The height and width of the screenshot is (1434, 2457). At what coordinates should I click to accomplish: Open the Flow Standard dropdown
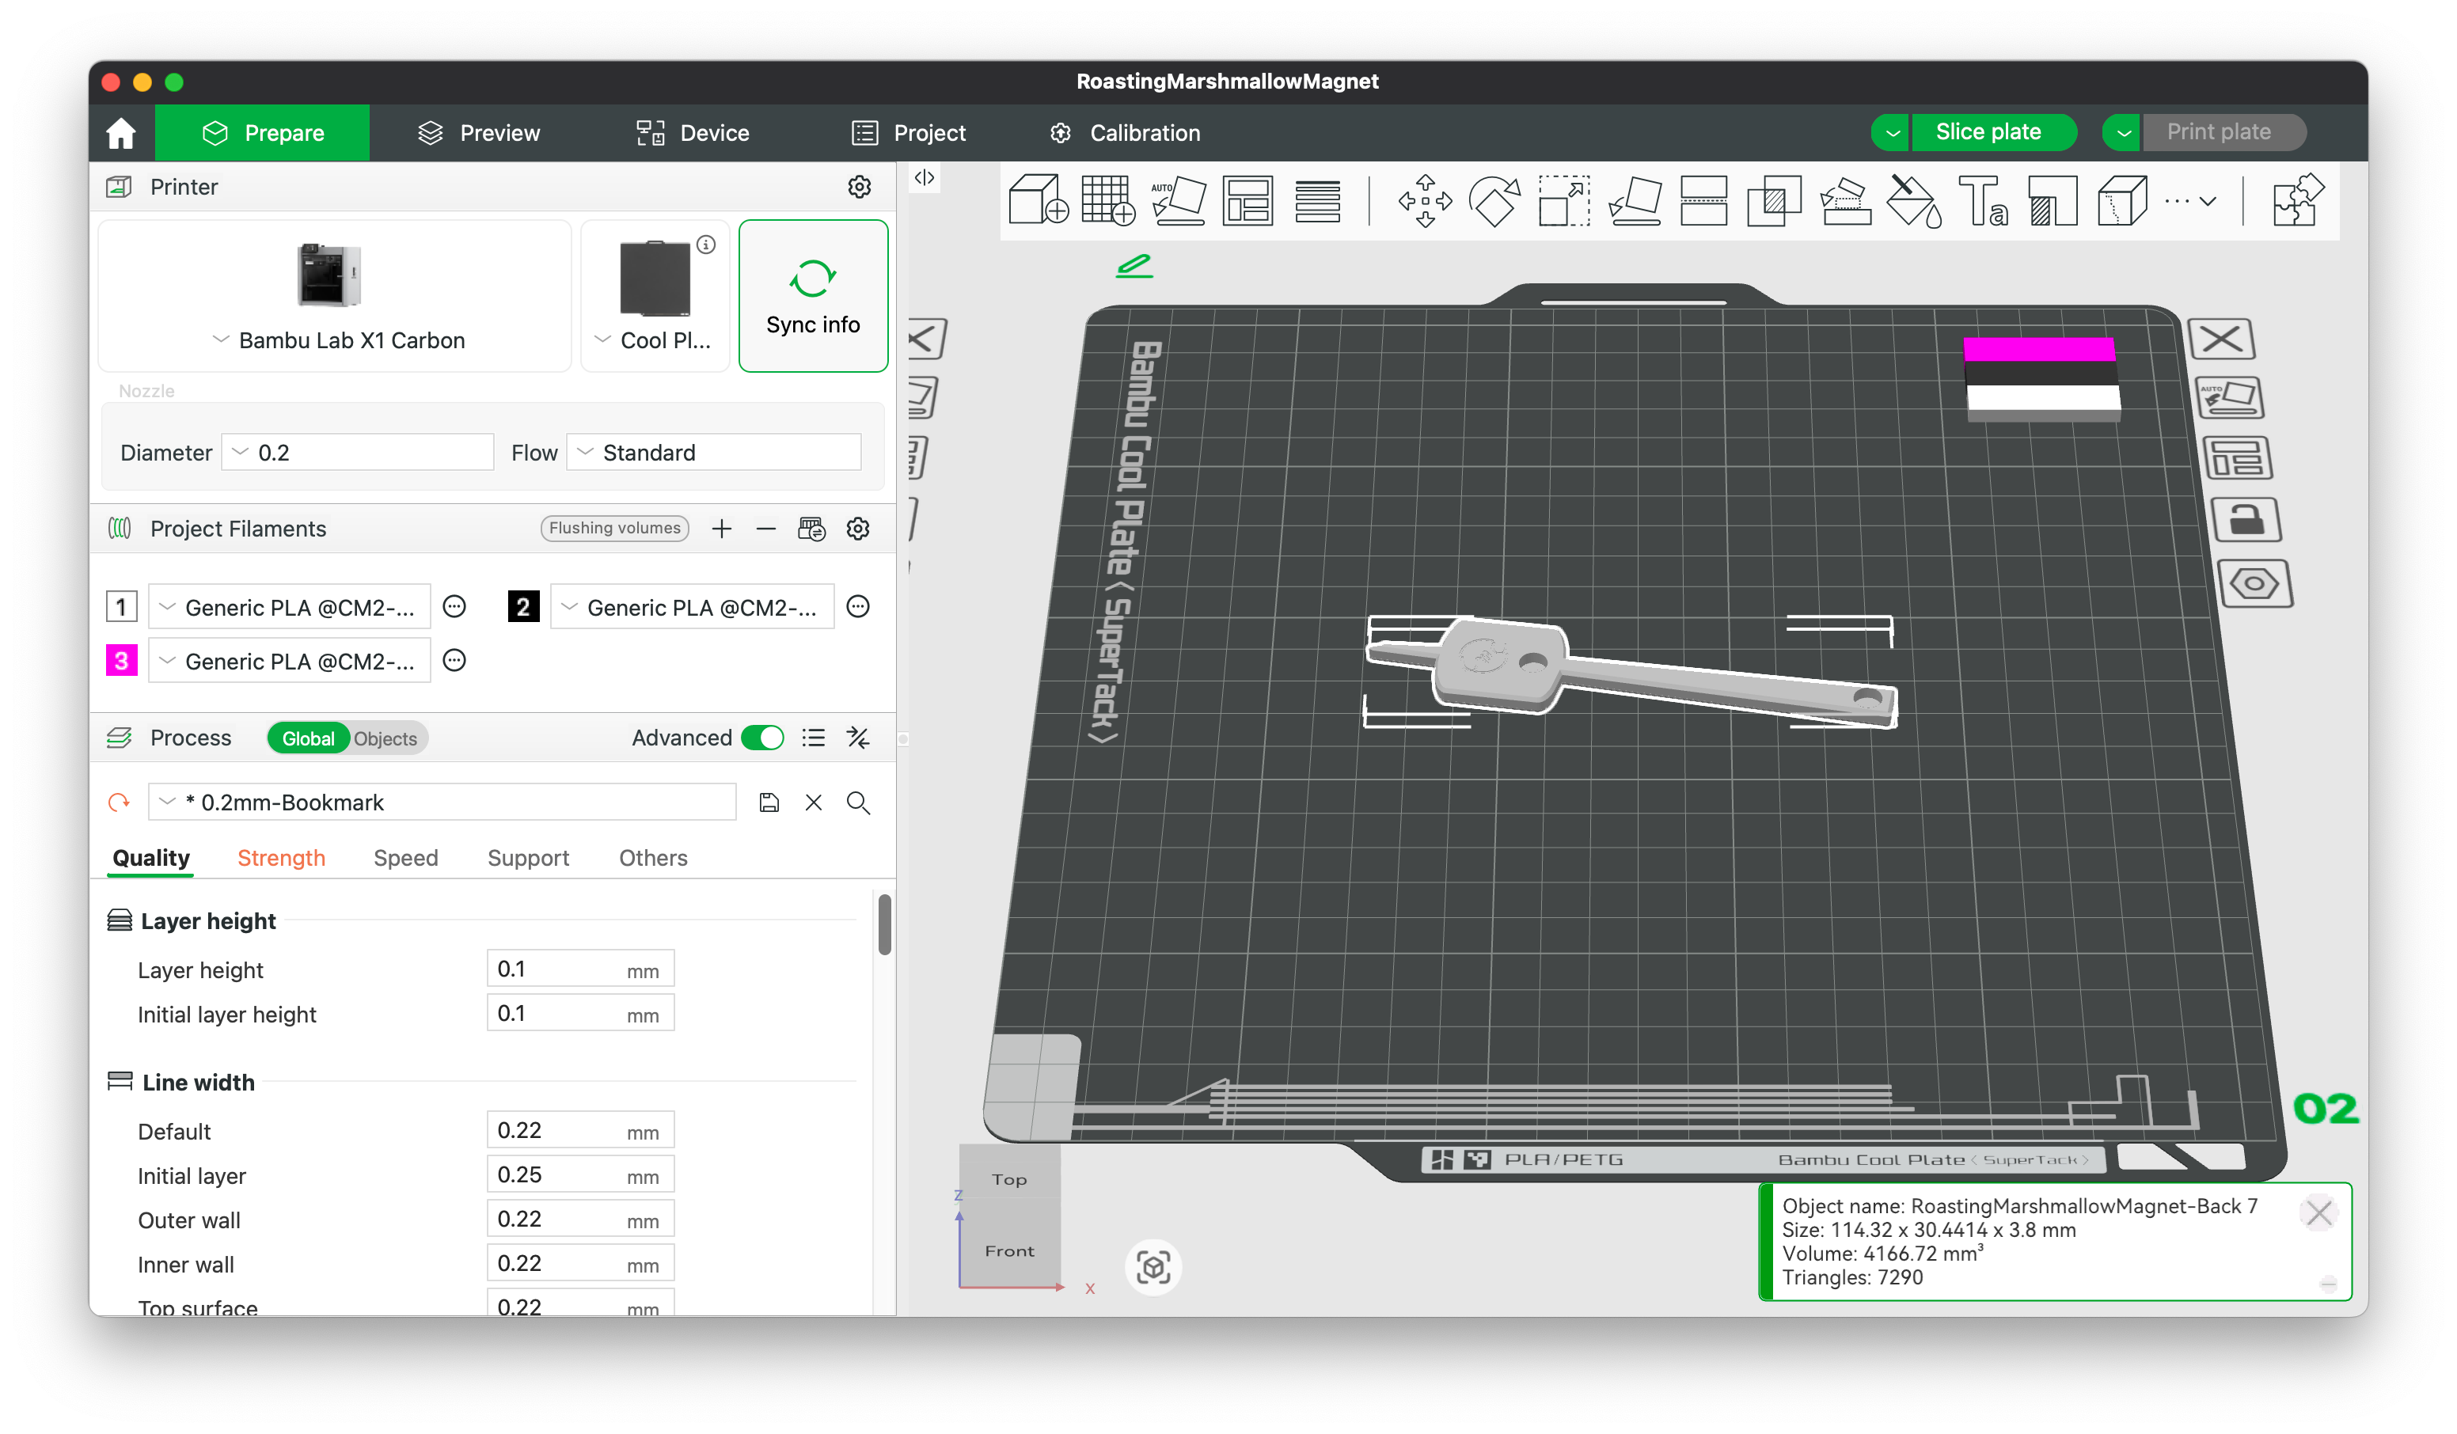pyautogui.click(x=714, y=453)
